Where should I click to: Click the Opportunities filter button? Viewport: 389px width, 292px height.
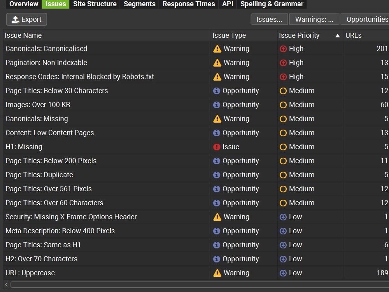click(365, 19)
